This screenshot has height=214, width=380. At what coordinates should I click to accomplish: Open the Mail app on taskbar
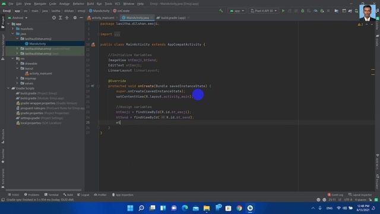pos(195,208)
